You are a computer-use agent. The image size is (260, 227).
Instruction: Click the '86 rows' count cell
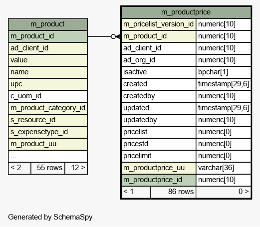(173, 192)
